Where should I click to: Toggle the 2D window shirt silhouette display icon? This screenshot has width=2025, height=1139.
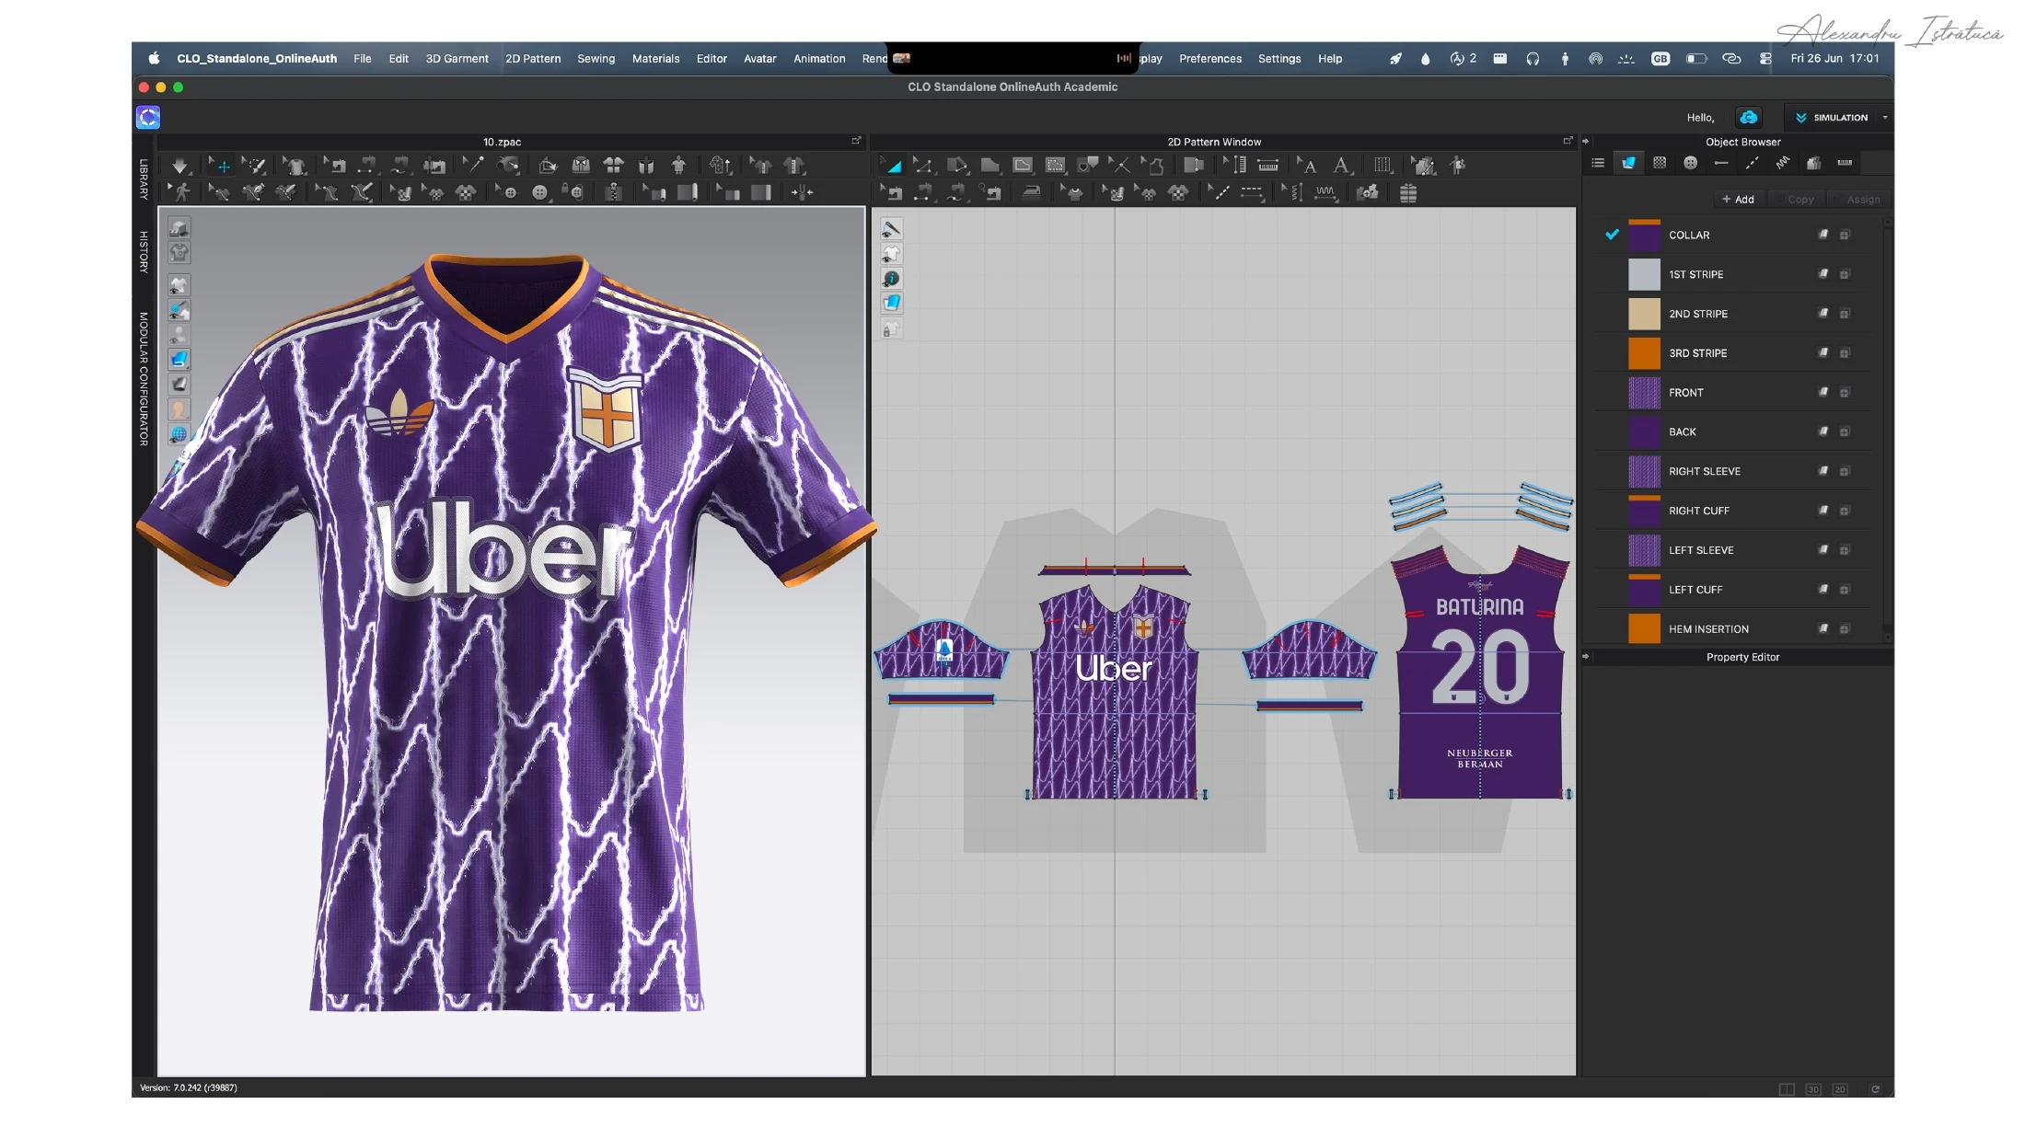pyautogui.click(x=891, y=253)
